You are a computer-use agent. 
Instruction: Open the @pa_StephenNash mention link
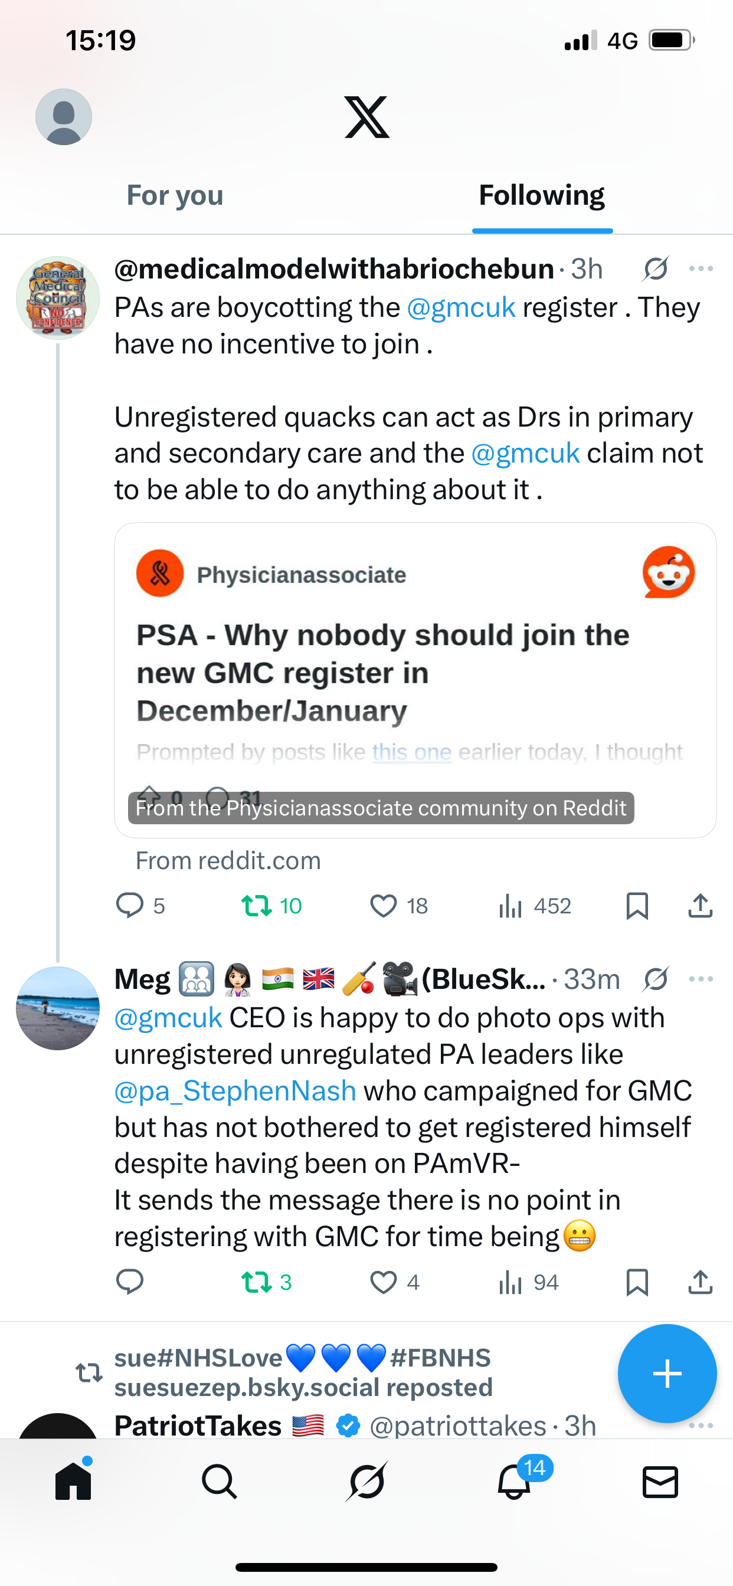pyautogui.click(x=235, y=1091)
